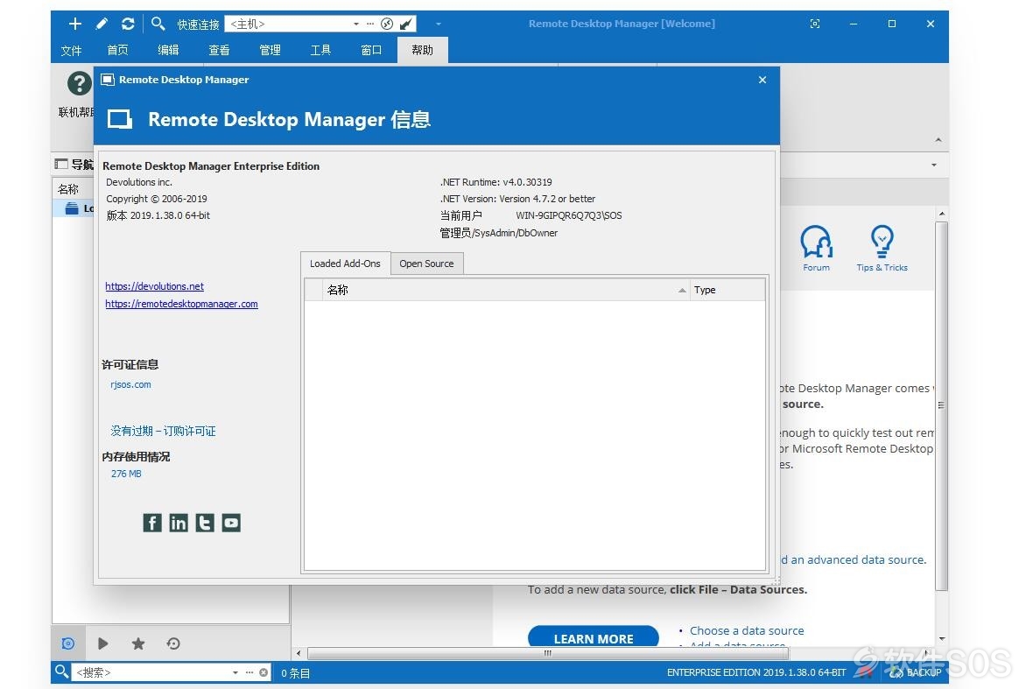Click the 276 MB memory usage value
Screen dimensions: 1026x689
(x=126, y=474)
